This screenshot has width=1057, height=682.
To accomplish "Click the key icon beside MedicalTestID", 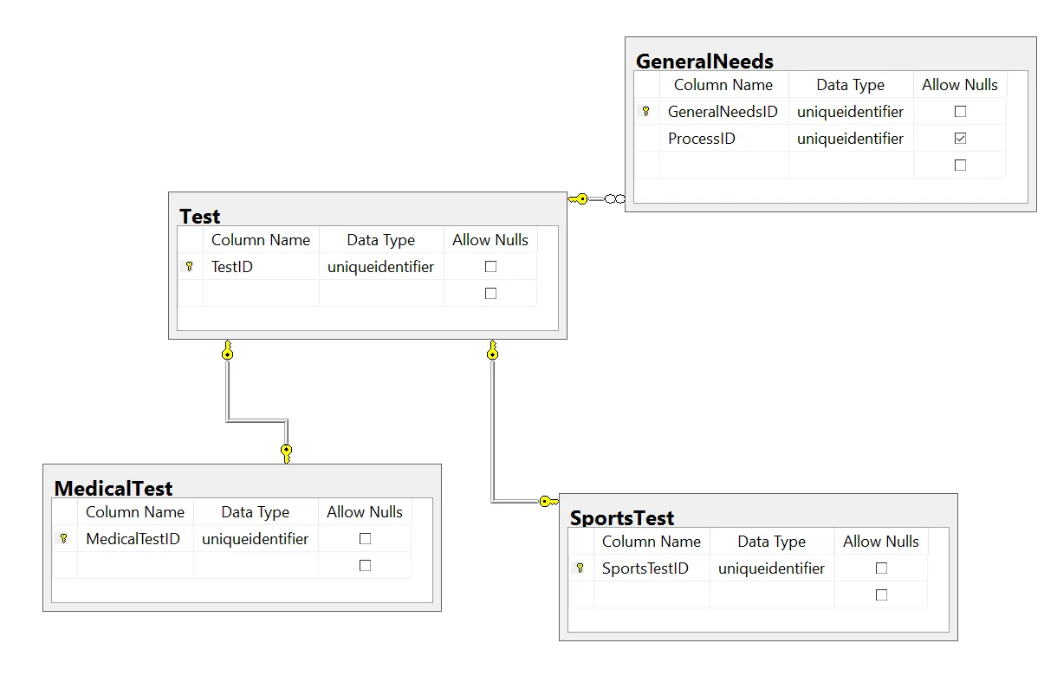I will (64, 539).
